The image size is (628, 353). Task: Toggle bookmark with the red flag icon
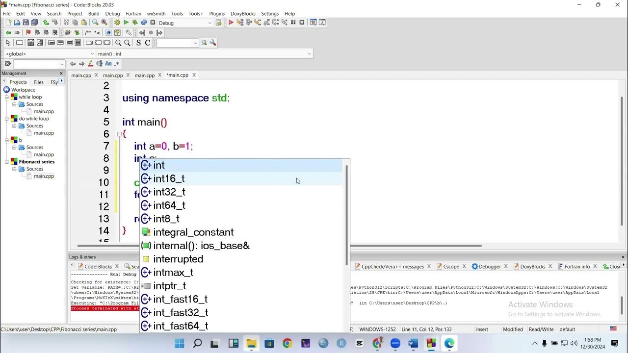coord(28,33)
